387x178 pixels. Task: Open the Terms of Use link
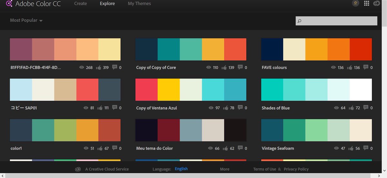point(264,169)
